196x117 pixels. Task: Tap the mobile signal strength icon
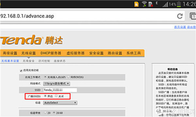(x=165, y=5)
